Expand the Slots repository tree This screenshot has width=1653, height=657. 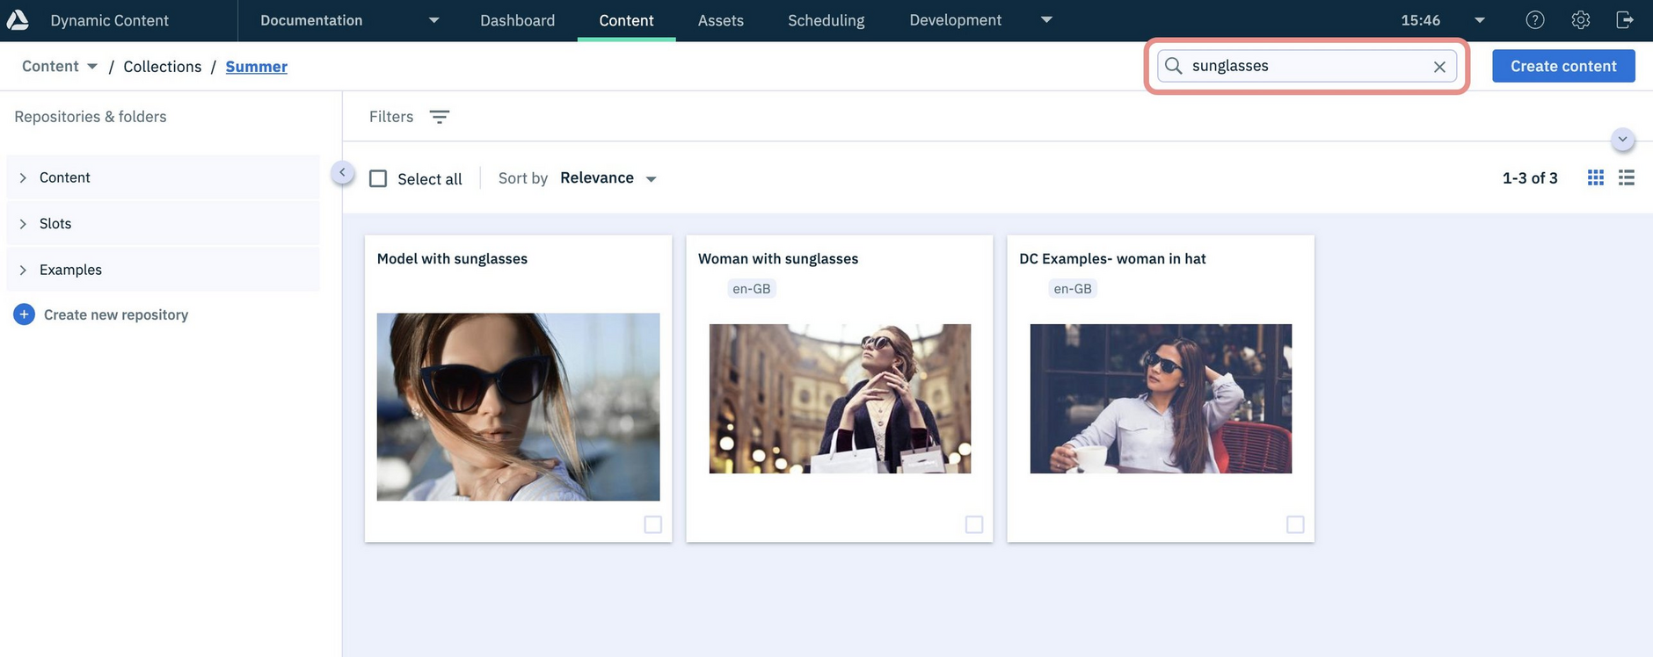click(x=23, y=224)
